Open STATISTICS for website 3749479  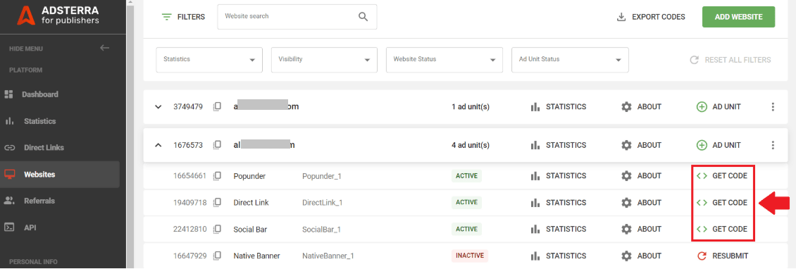pyautogui.click(x=558, y=106)
